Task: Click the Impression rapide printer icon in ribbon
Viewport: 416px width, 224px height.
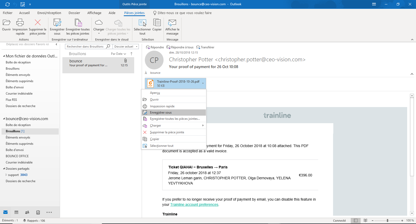Action: [20, 23]
